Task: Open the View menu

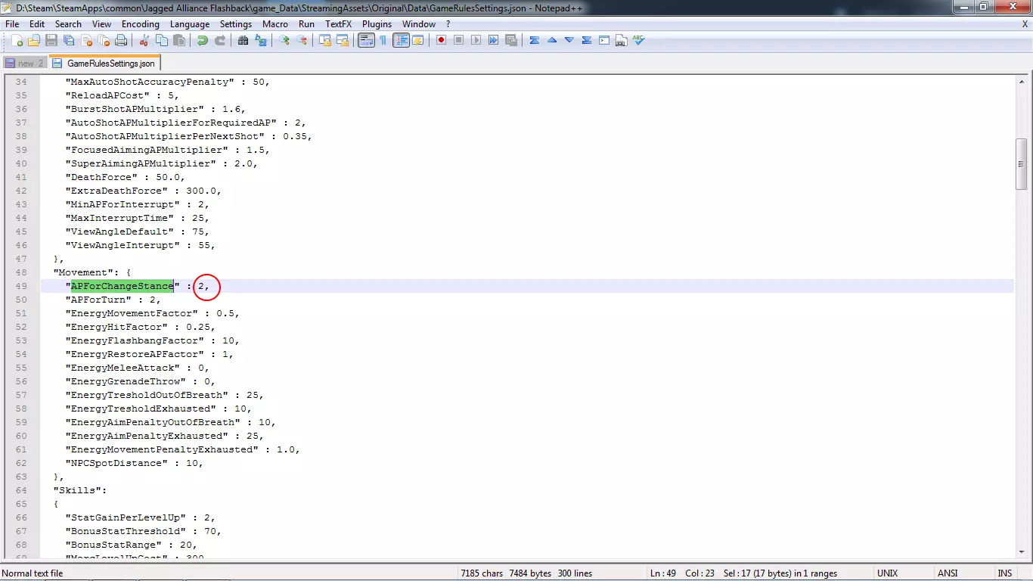Action: [101, 24]
